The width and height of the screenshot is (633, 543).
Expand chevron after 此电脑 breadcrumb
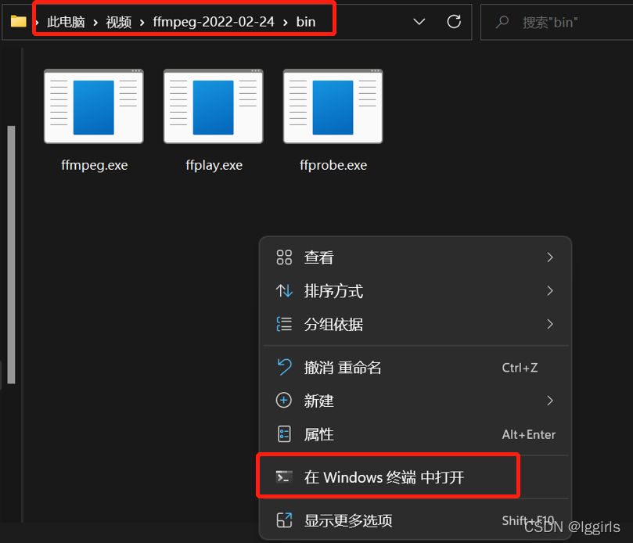point(95,23)
